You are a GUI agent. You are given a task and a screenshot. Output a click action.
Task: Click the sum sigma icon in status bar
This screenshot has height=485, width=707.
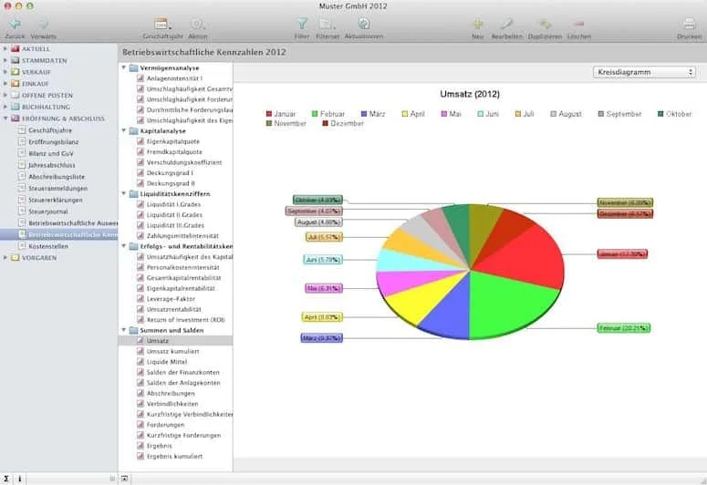point(6,479)
